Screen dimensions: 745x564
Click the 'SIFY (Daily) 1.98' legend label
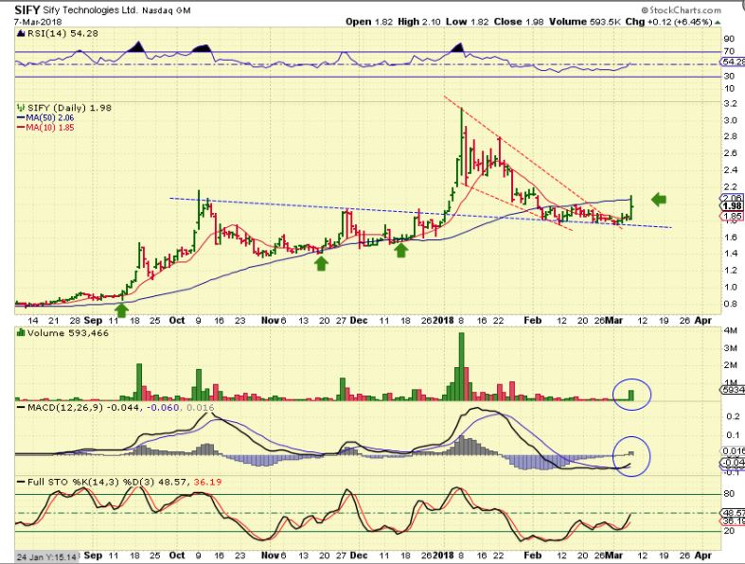click(69, 108)
